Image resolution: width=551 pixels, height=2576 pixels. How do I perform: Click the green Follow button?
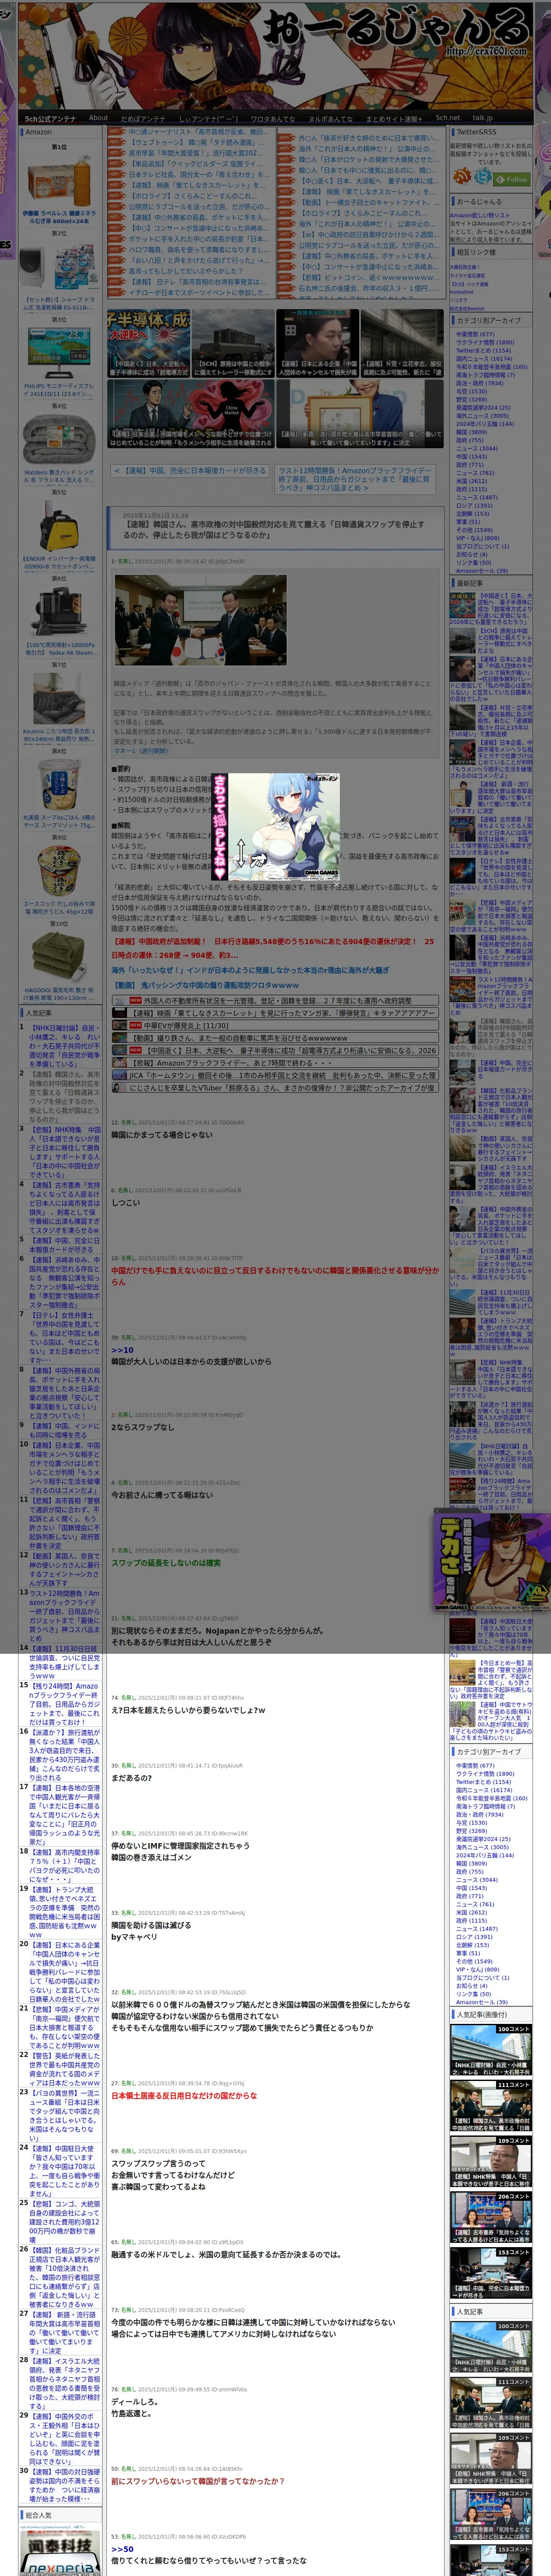[x=512, y=180]
